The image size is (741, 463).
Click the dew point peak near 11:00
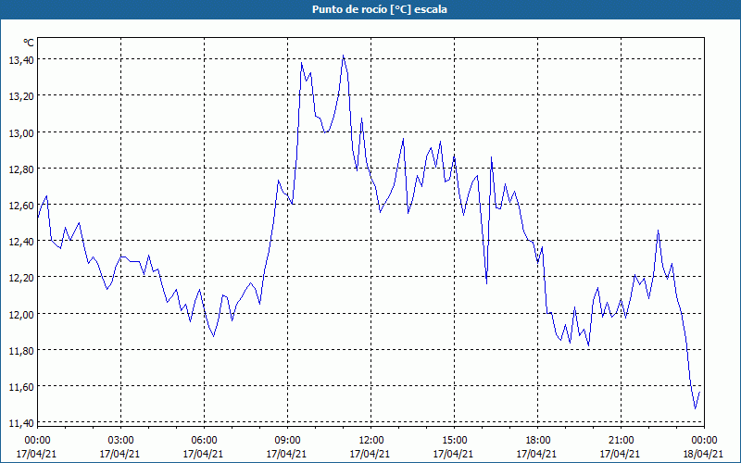pyautogui.click(x=344, y=56)
